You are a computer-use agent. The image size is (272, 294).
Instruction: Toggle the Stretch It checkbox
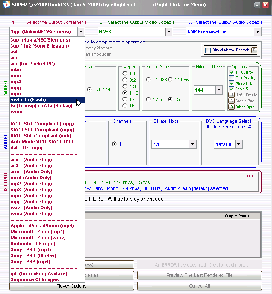point(231,83)
